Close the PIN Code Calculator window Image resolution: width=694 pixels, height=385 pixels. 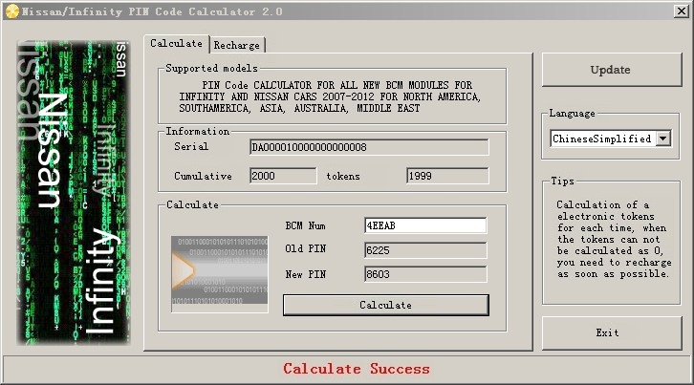[x=681, y=11]
